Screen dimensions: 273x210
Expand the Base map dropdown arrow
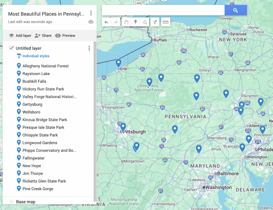coord(11,202)
